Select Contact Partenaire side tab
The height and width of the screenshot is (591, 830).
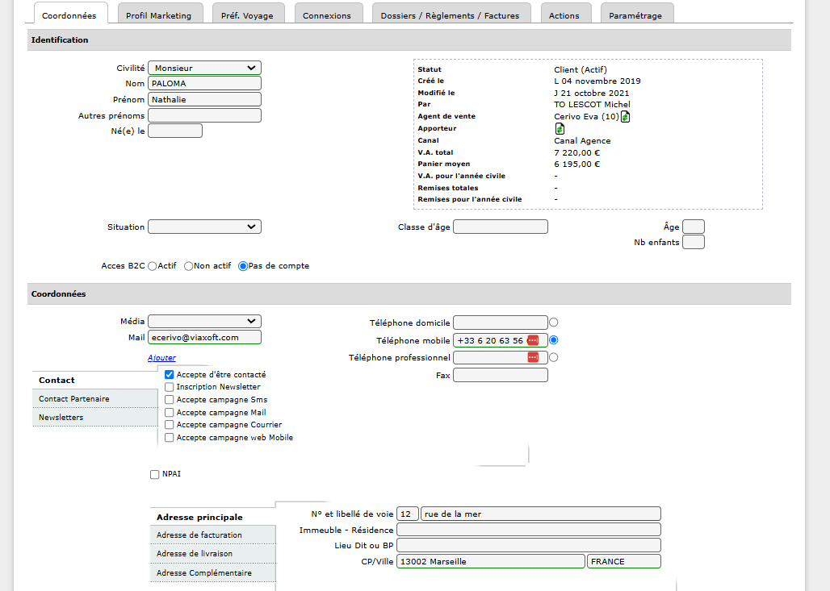pos(95,399)
